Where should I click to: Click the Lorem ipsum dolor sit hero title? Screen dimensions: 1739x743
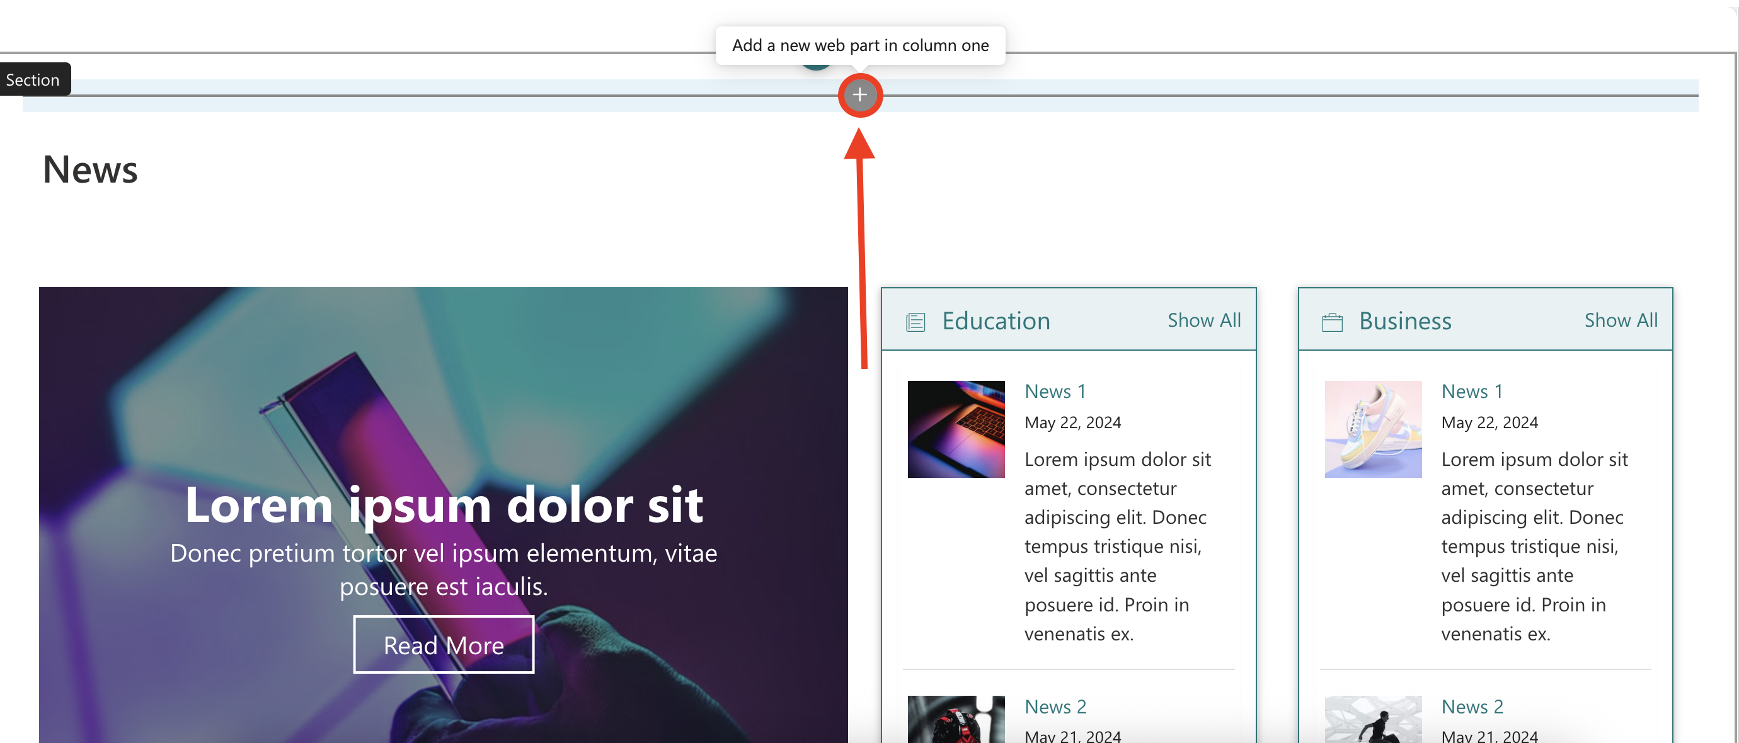pyautogui.click(x=444, y=504)
